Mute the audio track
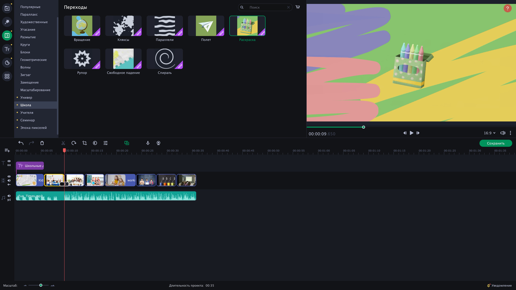Viewport: 516px width, 290px height. [x=9, y=196]
